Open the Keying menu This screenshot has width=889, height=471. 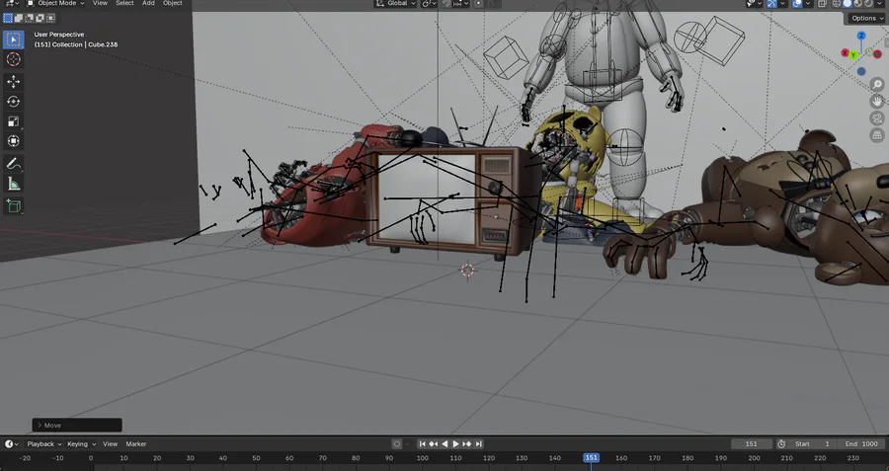82,443
